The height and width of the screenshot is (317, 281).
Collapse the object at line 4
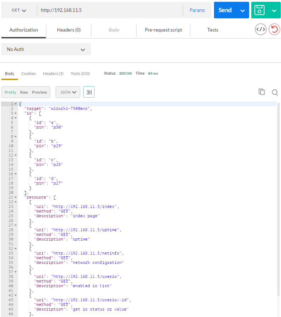15,118
